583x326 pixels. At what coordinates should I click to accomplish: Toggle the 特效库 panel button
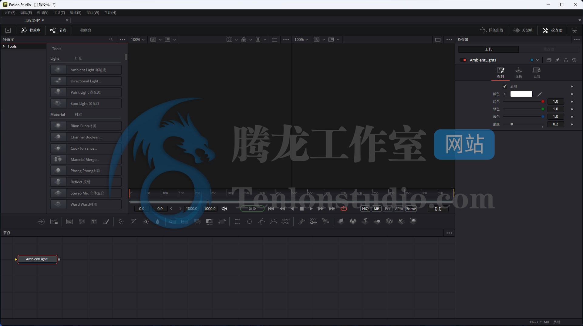tap(31, 30)
